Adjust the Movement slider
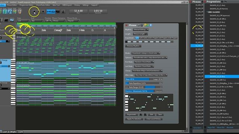 pyautogui.click(x=144, y=91)
